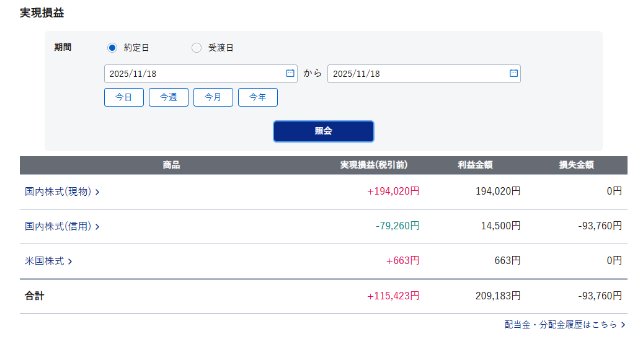Viewport: 630px width, 339px height.
Task: Choose the 今年 period shortcut
Action: (258, 97)
